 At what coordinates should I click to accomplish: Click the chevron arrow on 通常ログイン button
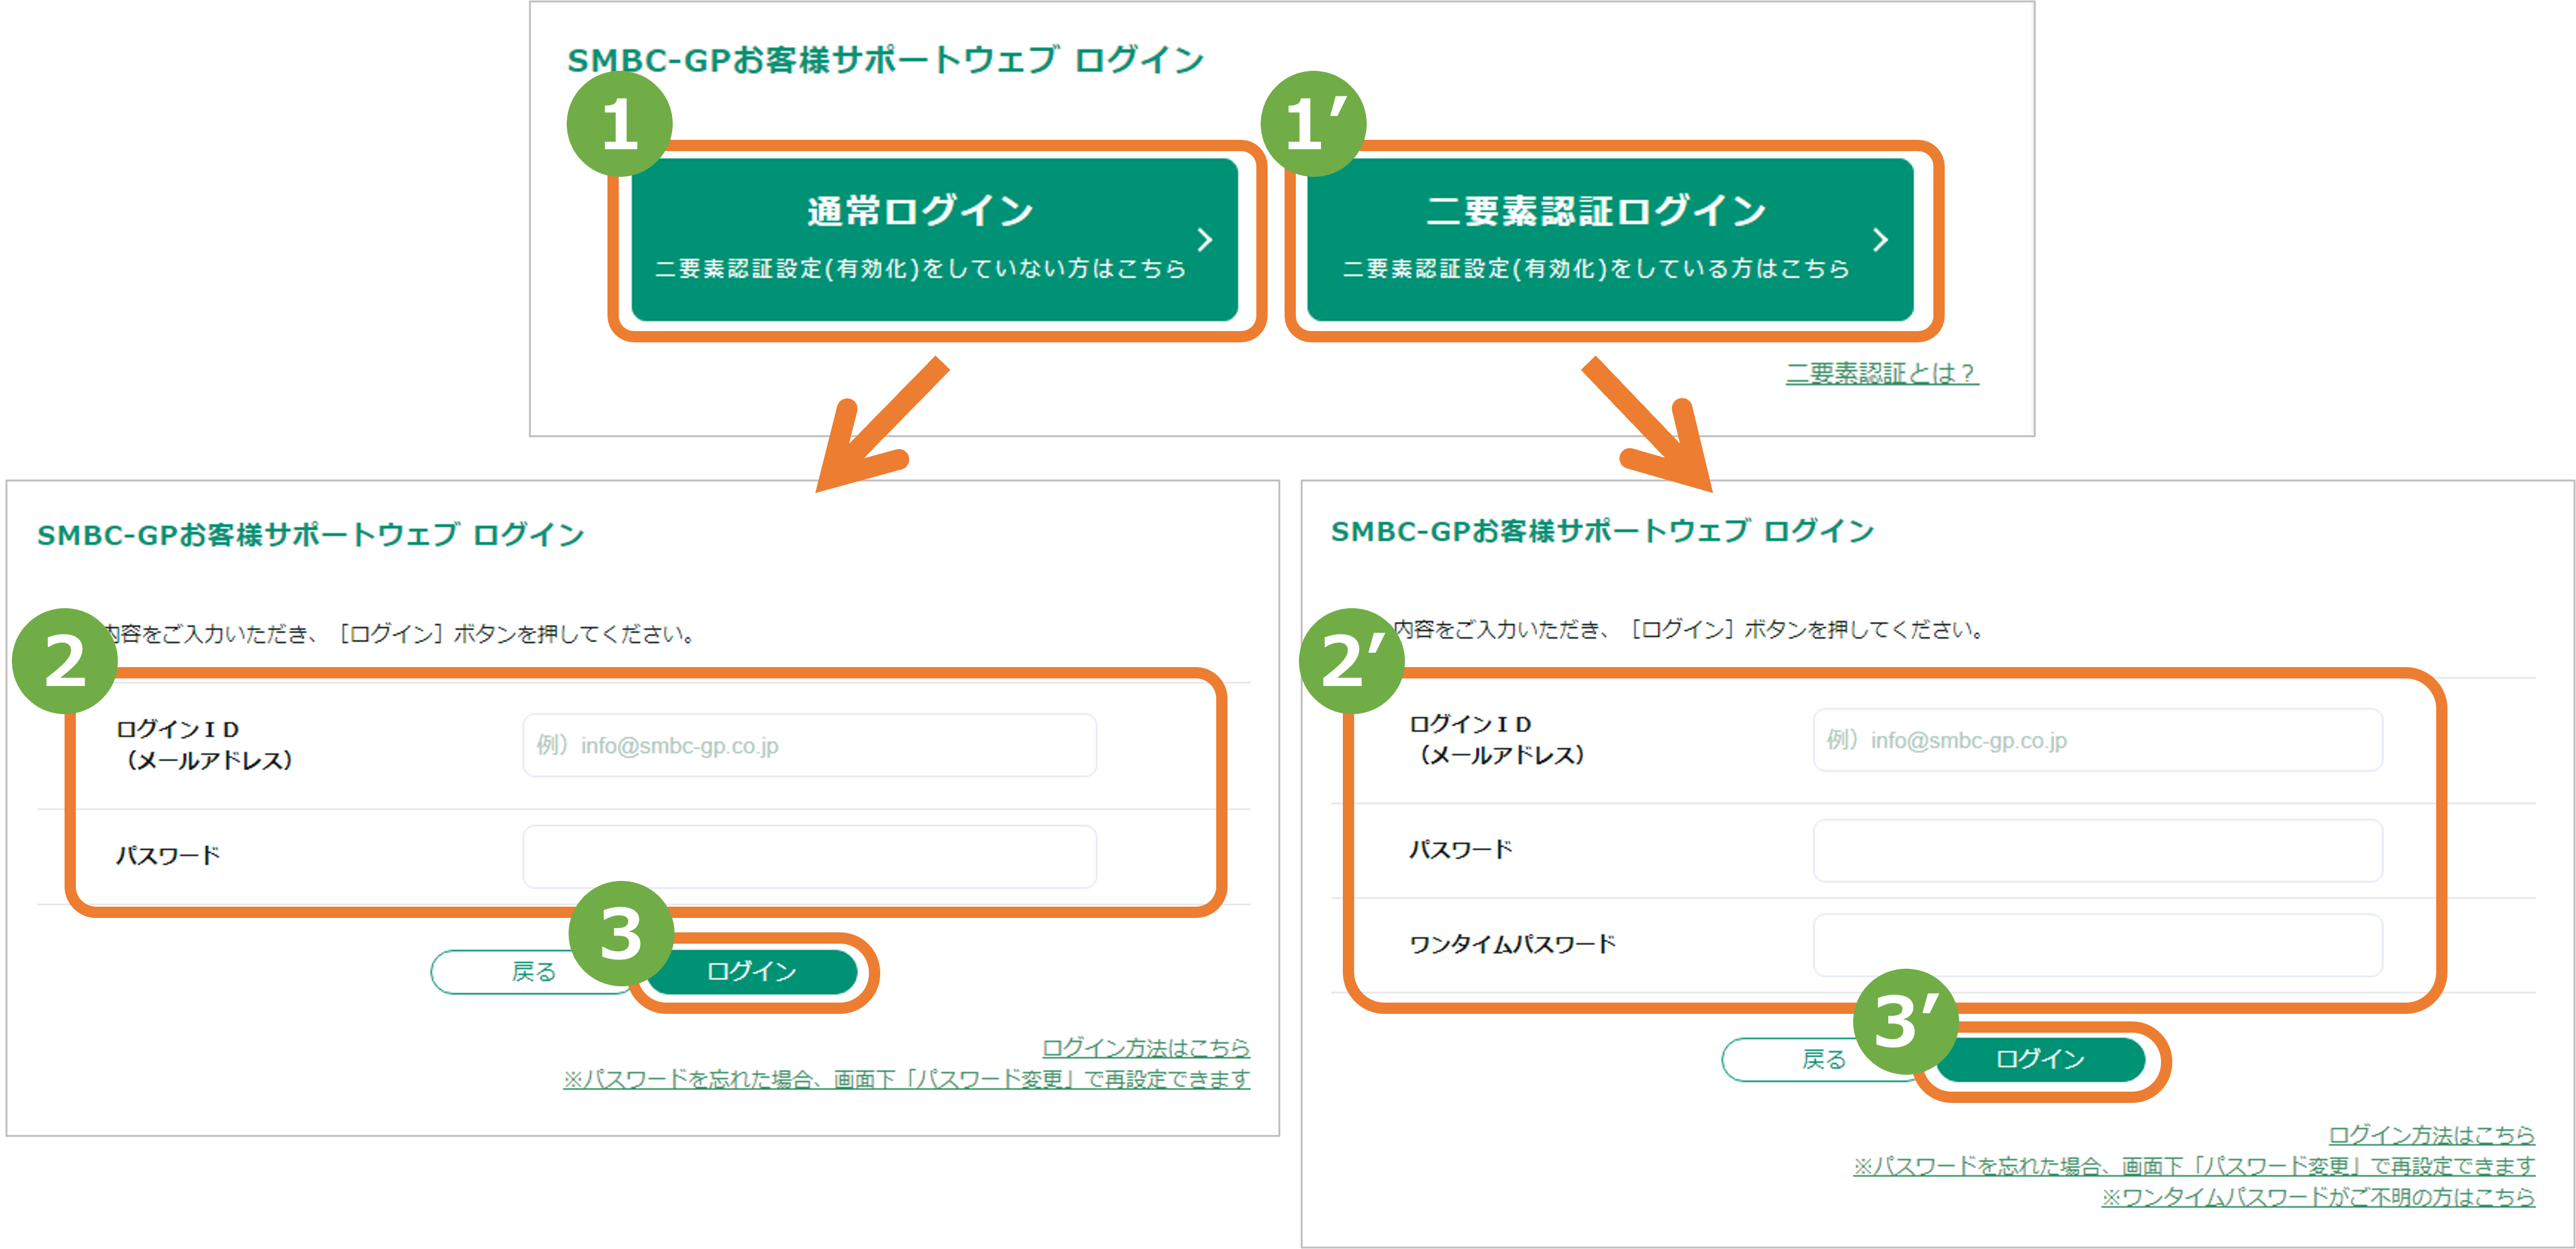pos(1205,240)
